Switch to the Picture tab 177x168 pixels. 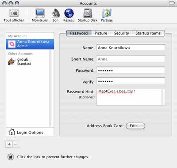pyautogui.click(x=101, y=33)
